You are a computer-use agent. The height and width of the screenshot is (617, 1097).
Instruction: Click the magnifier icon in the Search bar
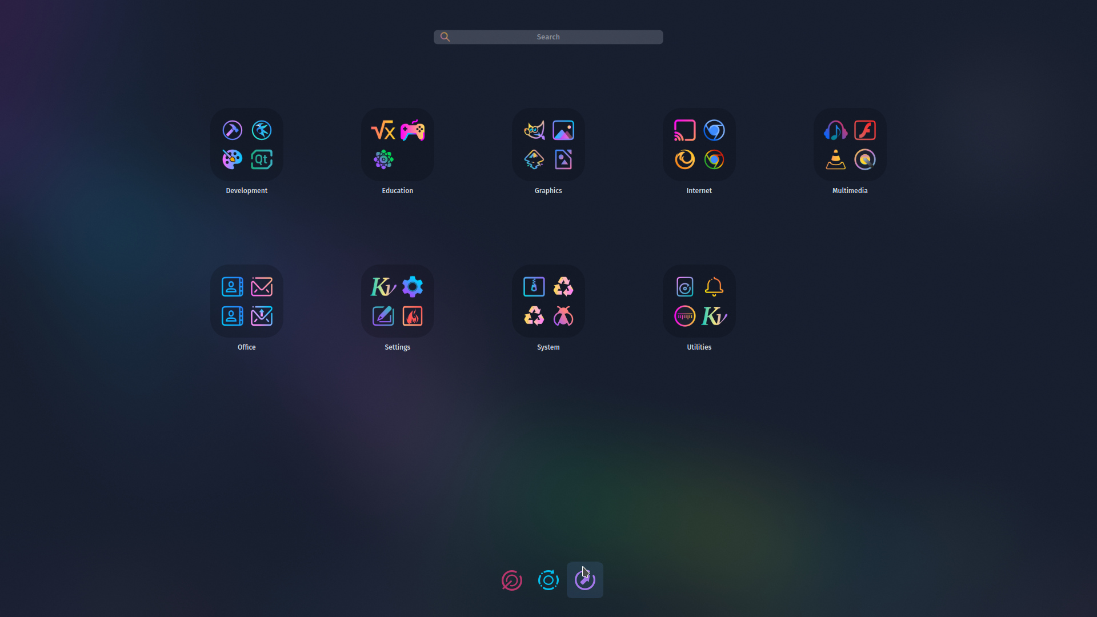(445, 37)
